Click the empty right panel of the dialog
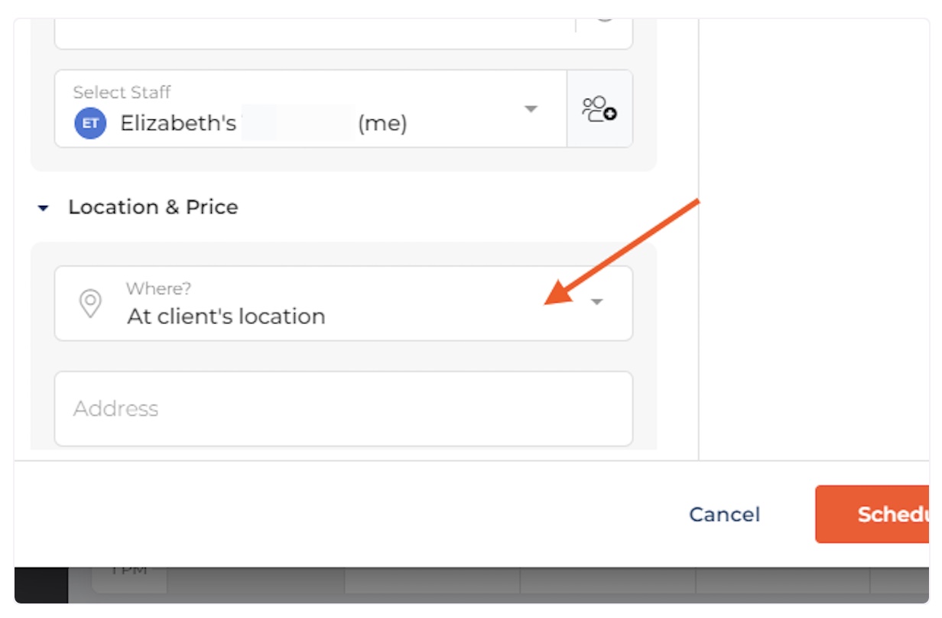This screenshot has height=618, width=942. pyautogui.click(x=814, y=239)
